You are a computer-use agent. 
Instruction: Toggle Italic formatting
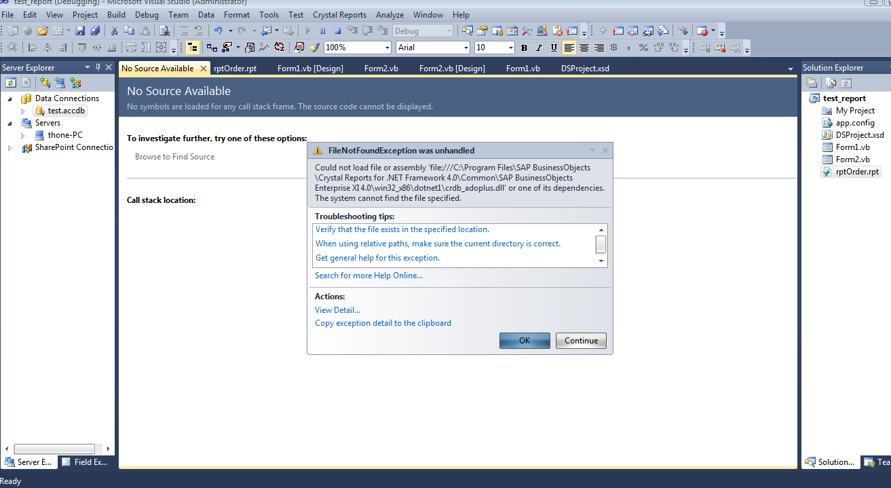539,48
